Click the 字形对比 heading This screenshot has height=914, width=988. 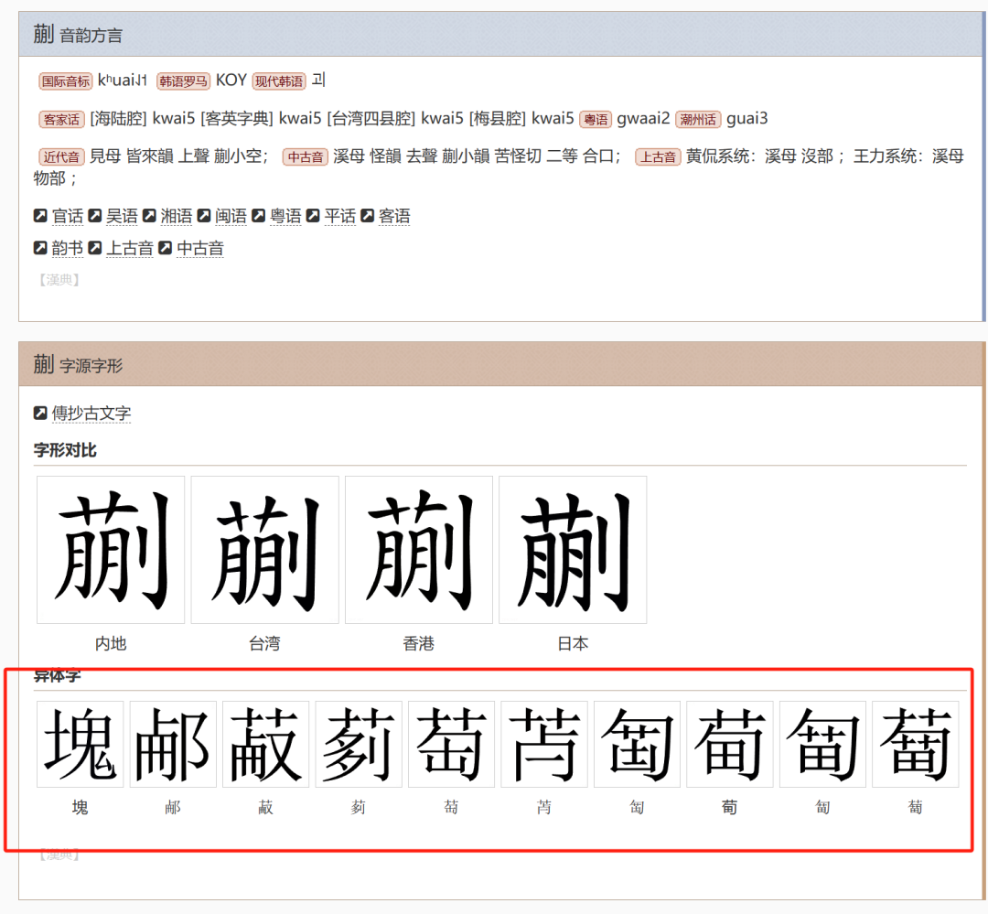click(x=65, y=450)
